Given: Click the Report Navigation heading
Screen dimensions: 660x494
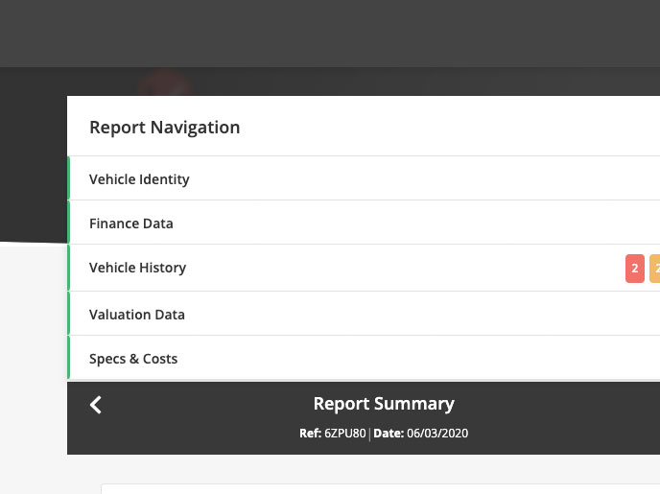Looking at the screenshot, I should [164, 127].
